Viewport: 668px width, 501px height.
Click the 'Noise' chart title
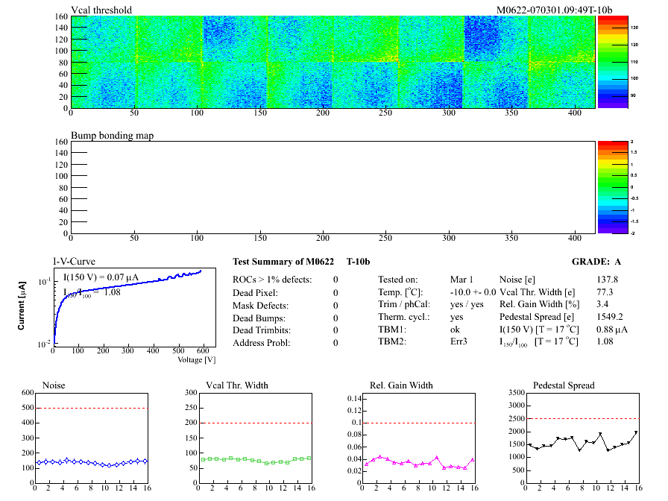coord(54,385)
